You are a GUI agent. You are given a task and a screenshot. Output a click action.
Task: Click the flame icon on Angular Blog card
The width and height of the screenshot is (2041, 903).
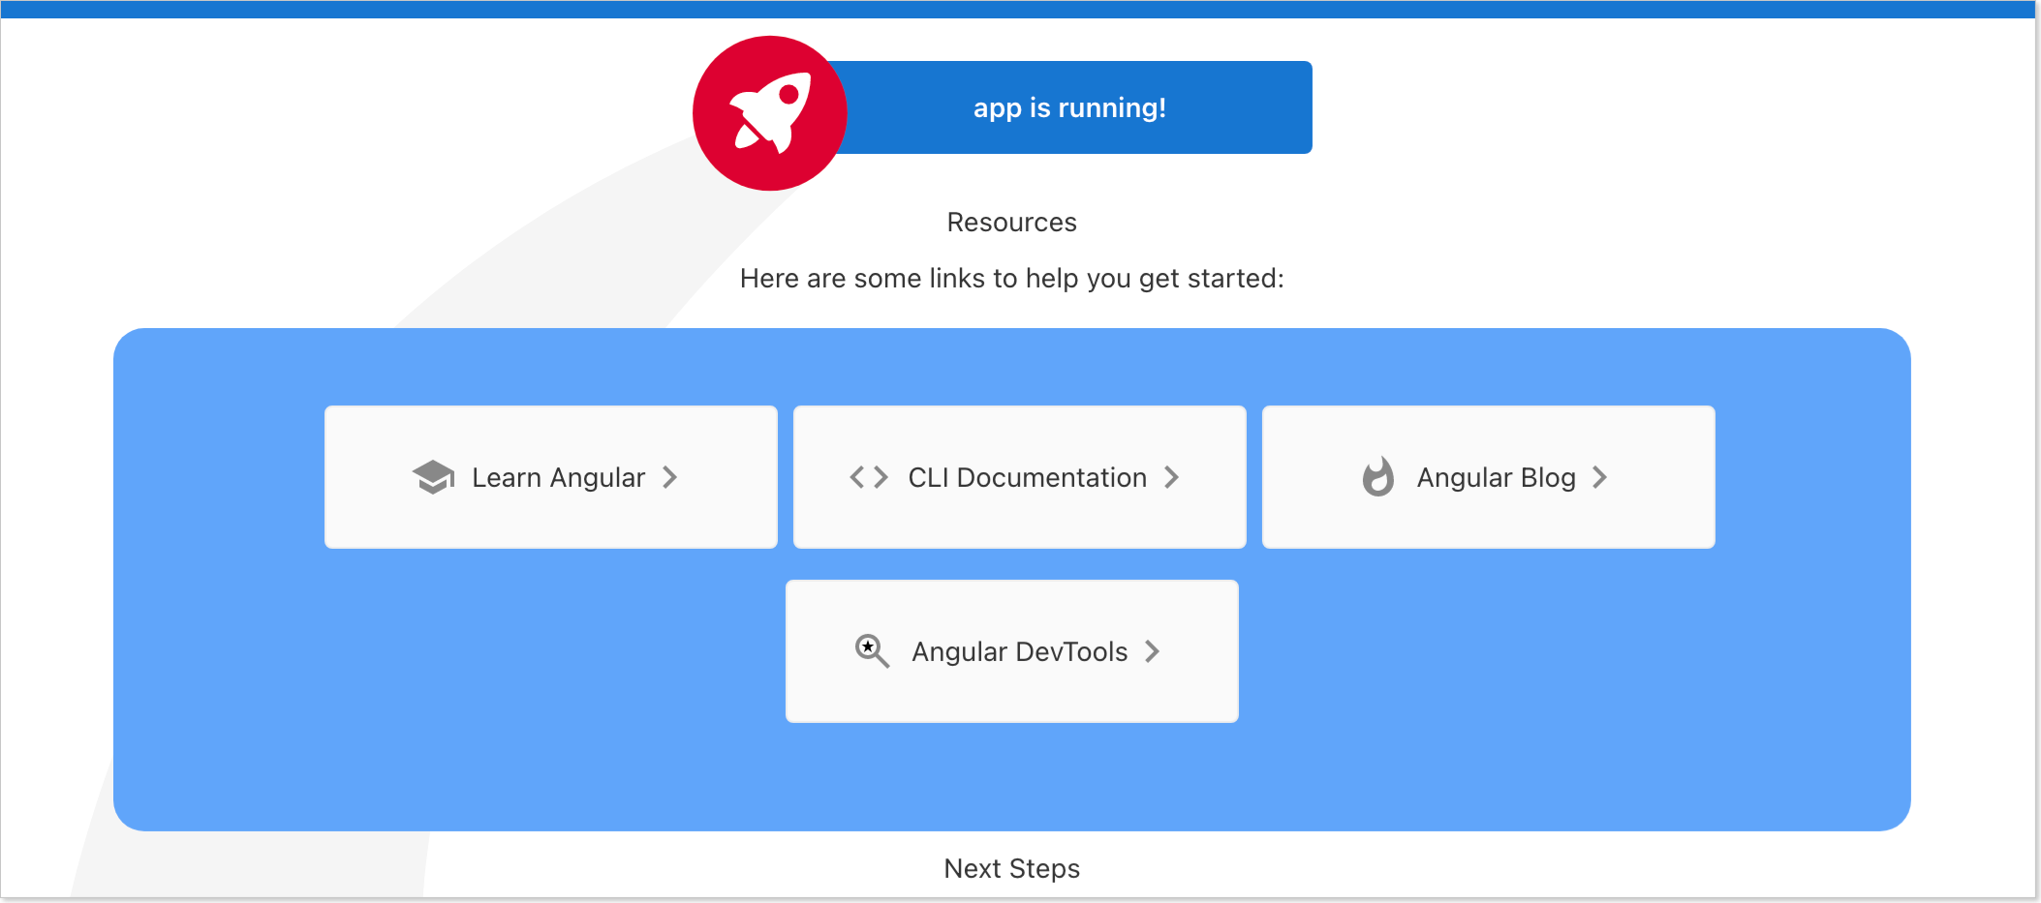pos(1378,476)
